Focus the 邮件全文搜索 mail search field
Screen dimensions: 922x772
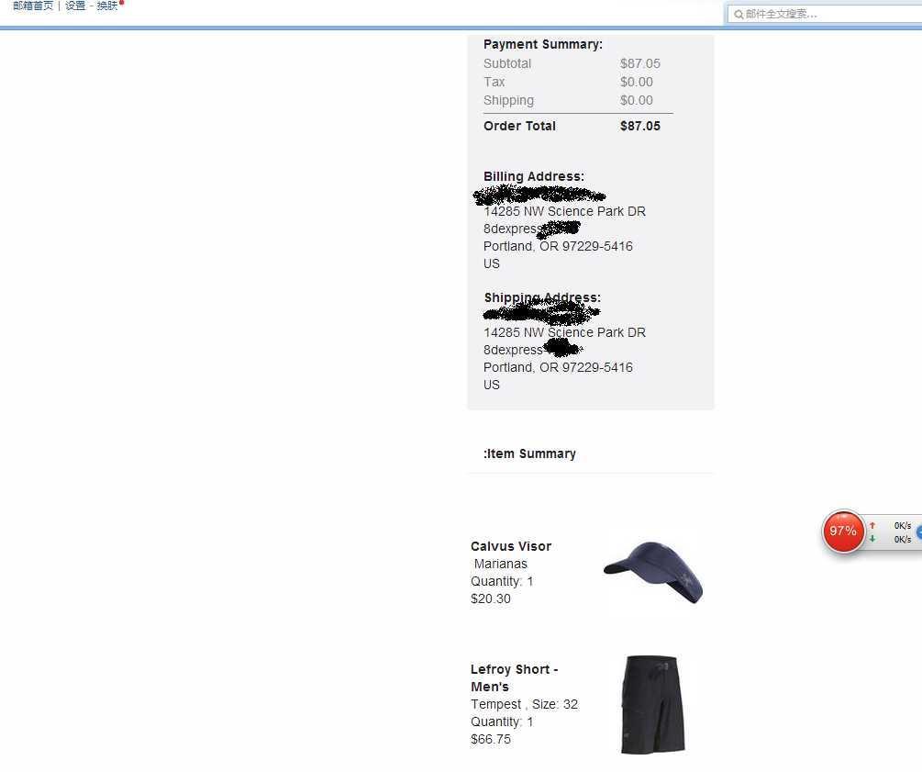825,14
